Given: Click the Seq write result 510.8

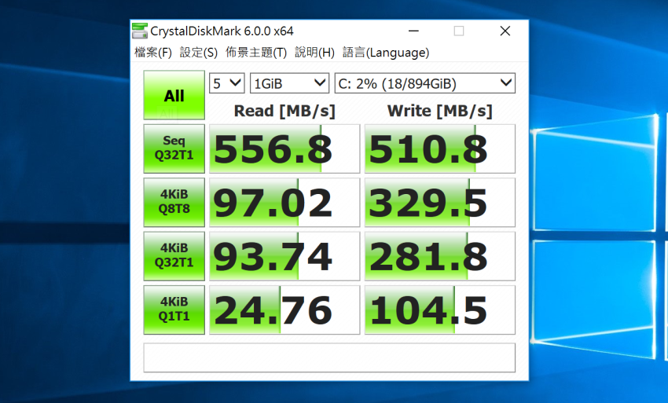Looking at the screenshot, I should coord(439,148).
